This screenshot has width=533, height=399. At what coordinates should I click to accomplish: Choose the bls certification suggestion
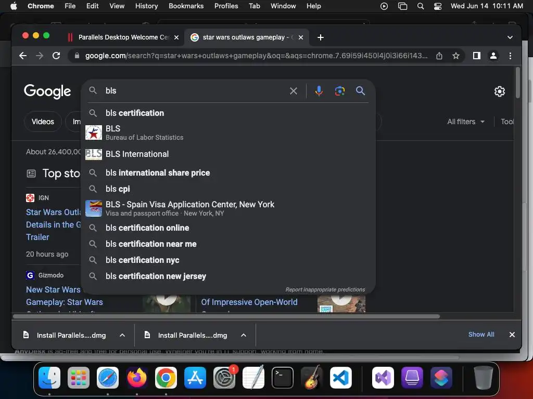[x=228, y=113]
